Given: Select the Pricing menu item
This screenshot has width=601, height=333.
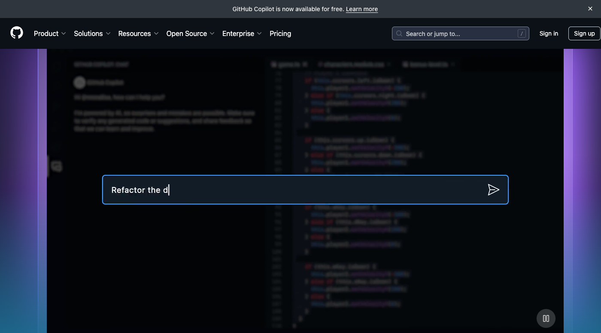Looking at the screenshot, I should (280, 33).
